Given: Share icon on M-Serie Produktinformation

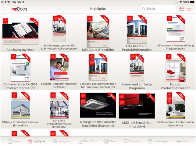Looking at the screenshot, I should pos(169,95).
